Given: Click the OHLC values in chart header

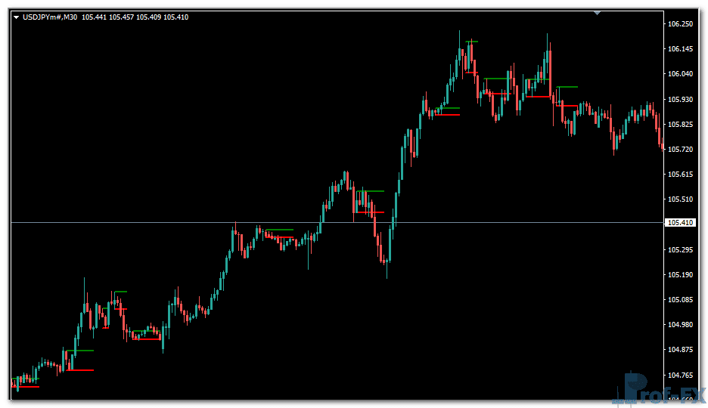Looking at the screenshot, I should click(135, 17).
